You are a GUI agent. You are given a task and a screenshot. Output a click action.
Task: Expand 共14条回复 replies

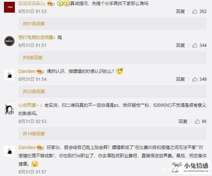point(34,134)
